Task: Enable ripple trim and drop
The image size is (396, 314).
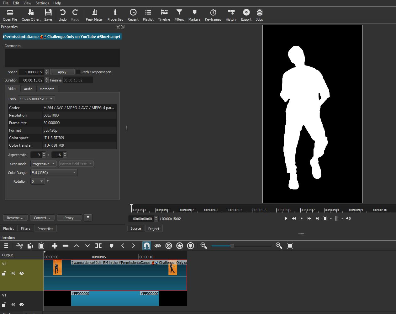Action: coord(169,246)
